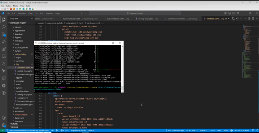Open the Explorer view in activity bar
Screen dimensions: 259x133
click(4, 20)
